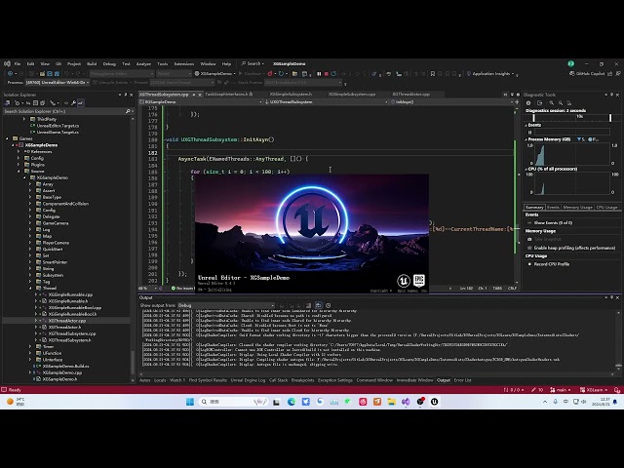Click the Diagnostic Tools zoom in icon
Image resolution: width=624 pixels, height=468 pixels.
(x=552, y=103)
